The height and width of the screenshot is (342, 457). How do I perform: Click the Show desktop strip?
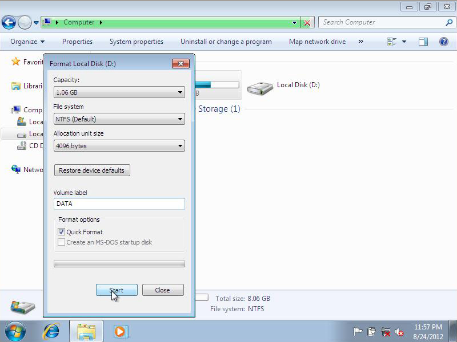454,331
